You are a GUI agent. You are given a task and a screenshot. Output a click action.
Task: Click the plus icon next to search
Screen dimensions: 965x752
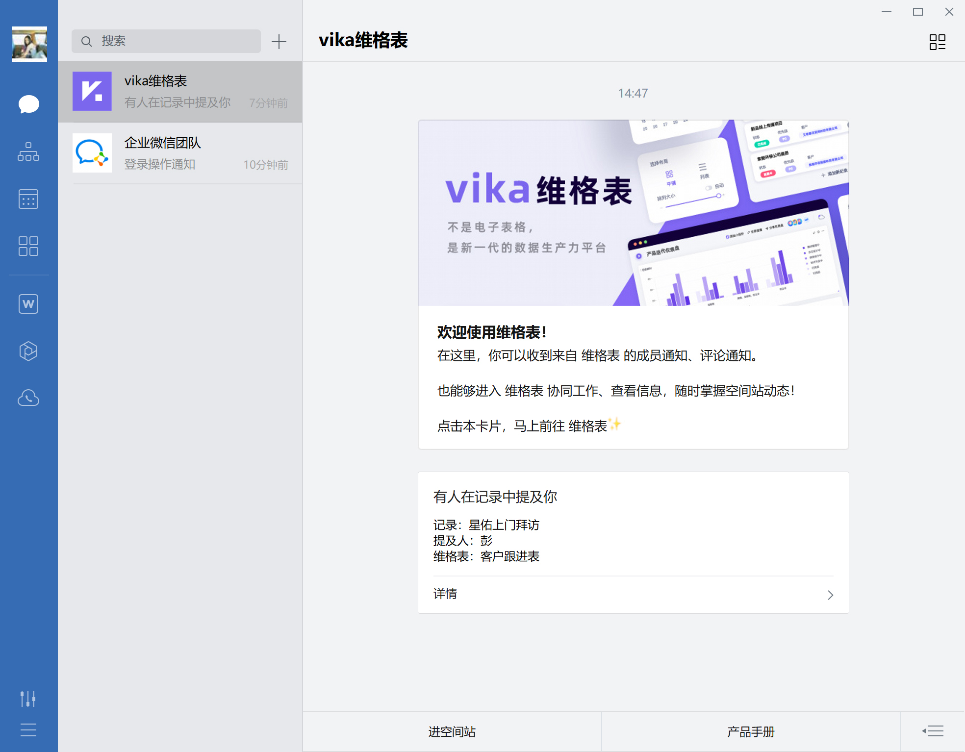279,42
